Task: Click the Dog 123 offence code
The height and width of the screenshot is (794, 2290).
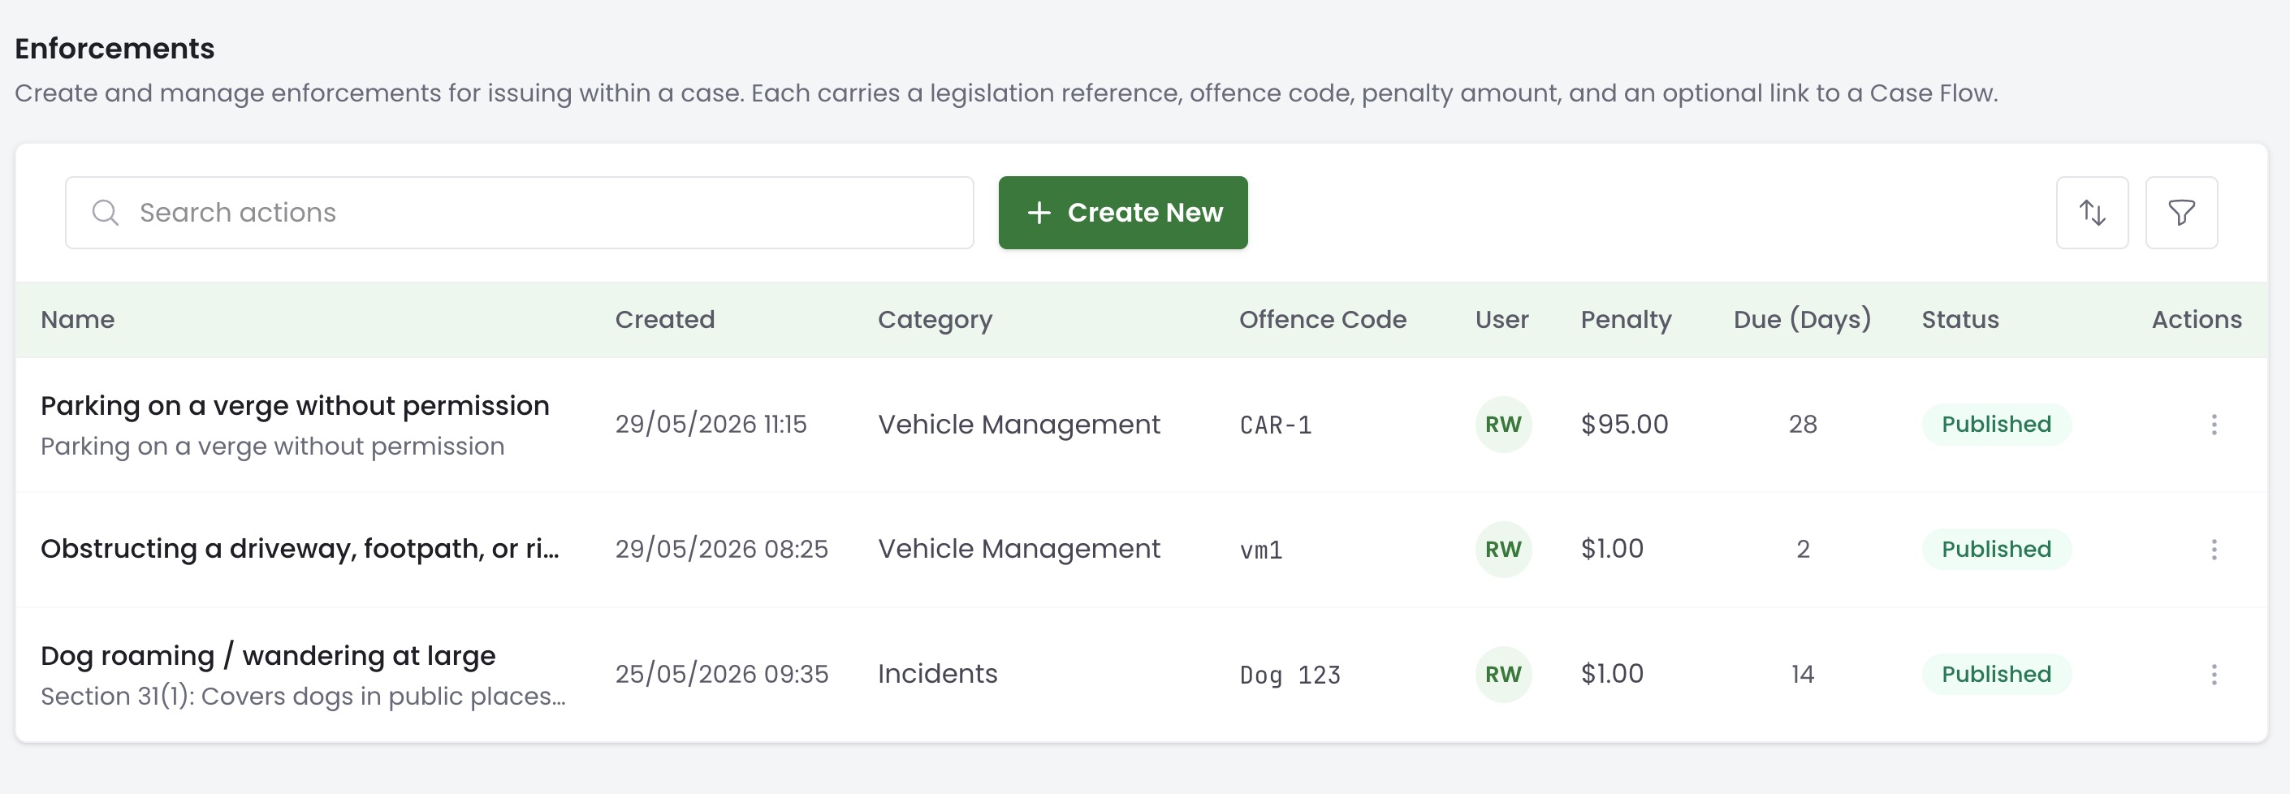Action: pyautogui.click(x=1290, y=675)
